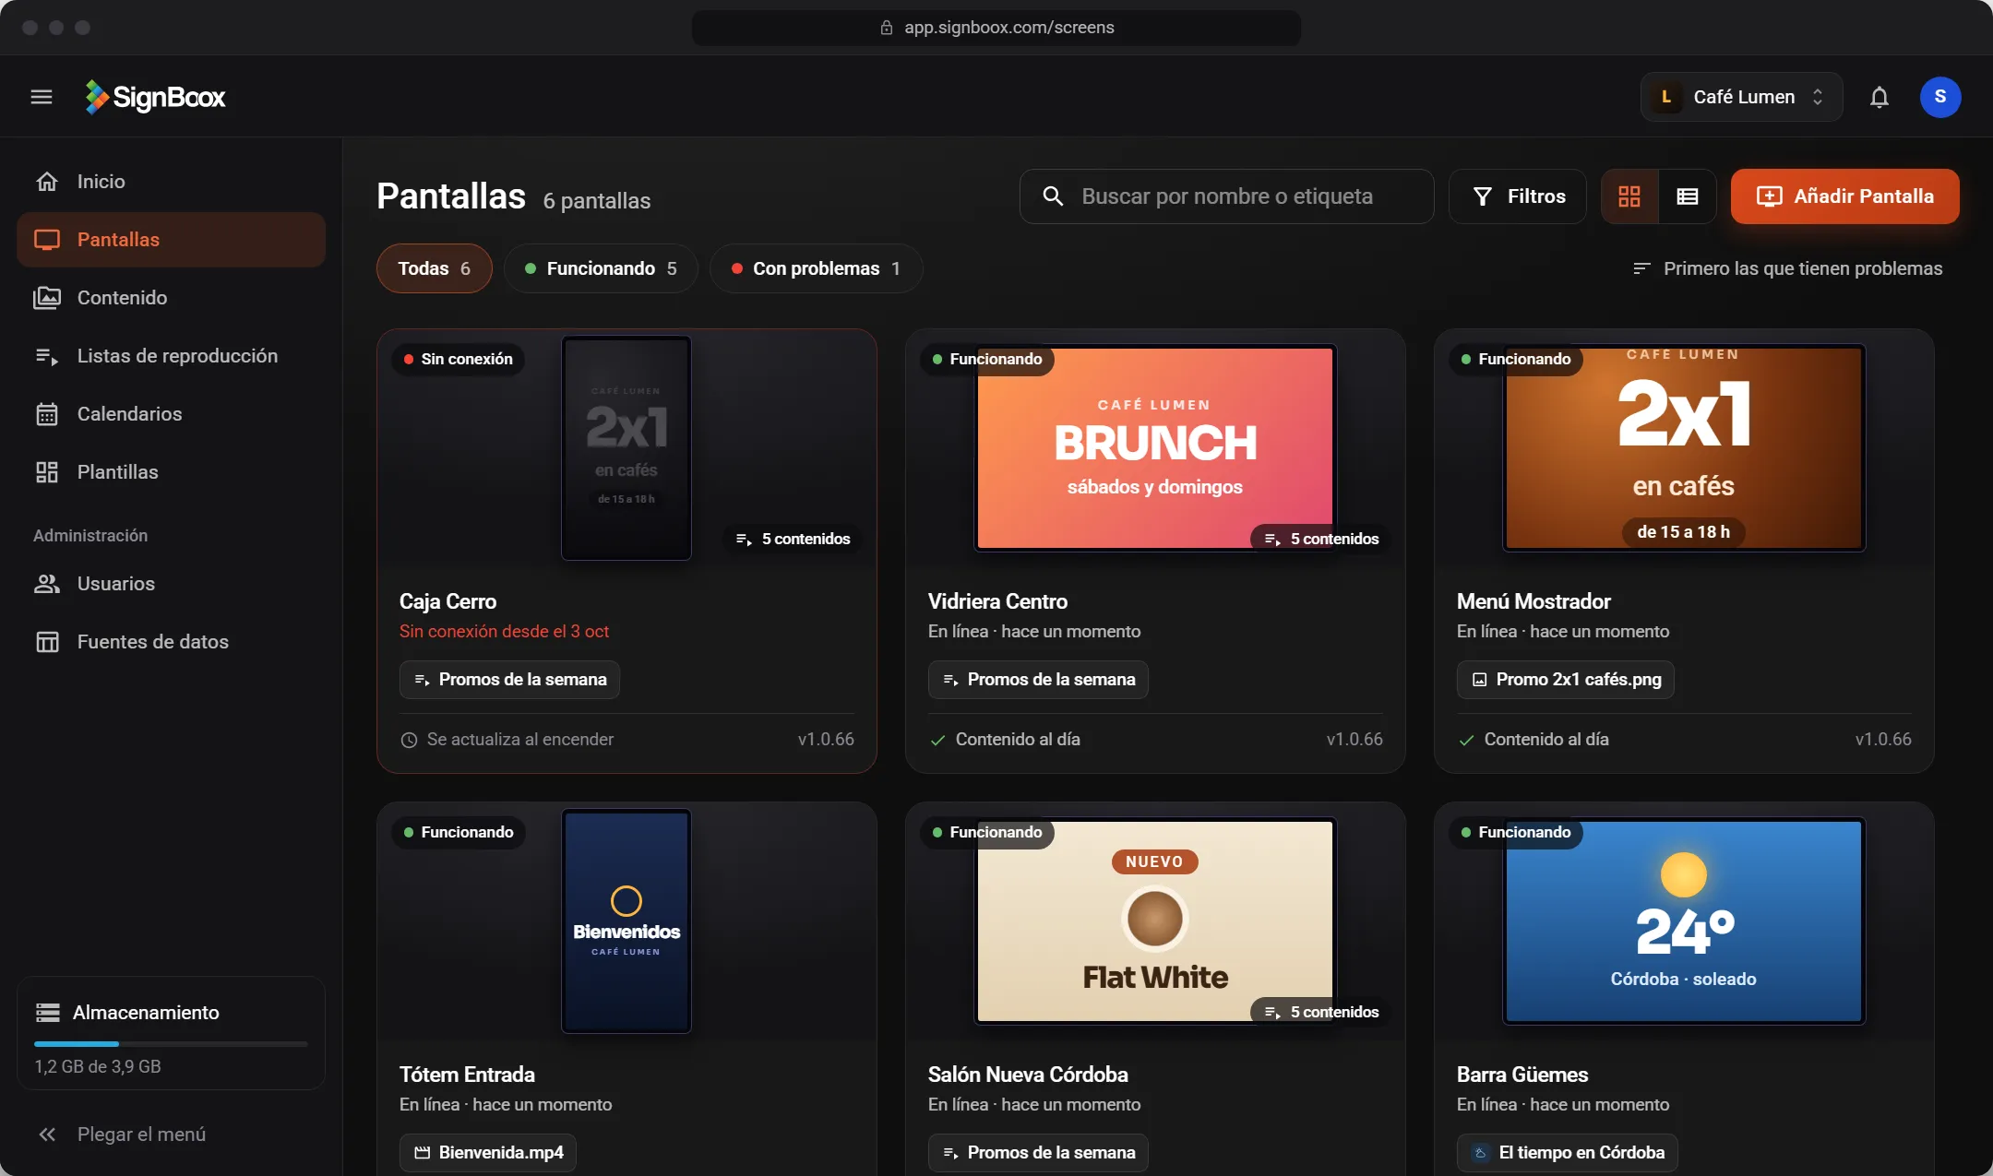The image size is (1993, 1176).
Task: Select the Funcionando filter tab
Action: coord(601,268)
